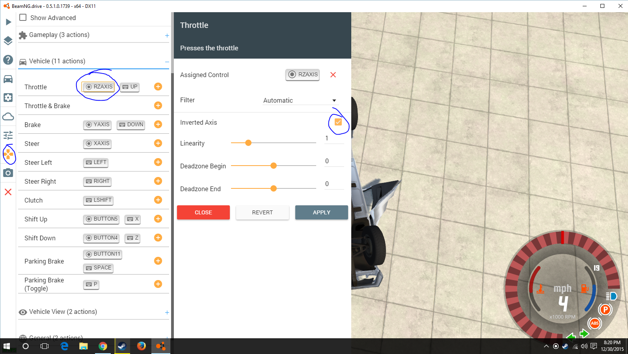Click the APPLY button
The height and width of the screenshot is (354, 628).
pos(322,212)
